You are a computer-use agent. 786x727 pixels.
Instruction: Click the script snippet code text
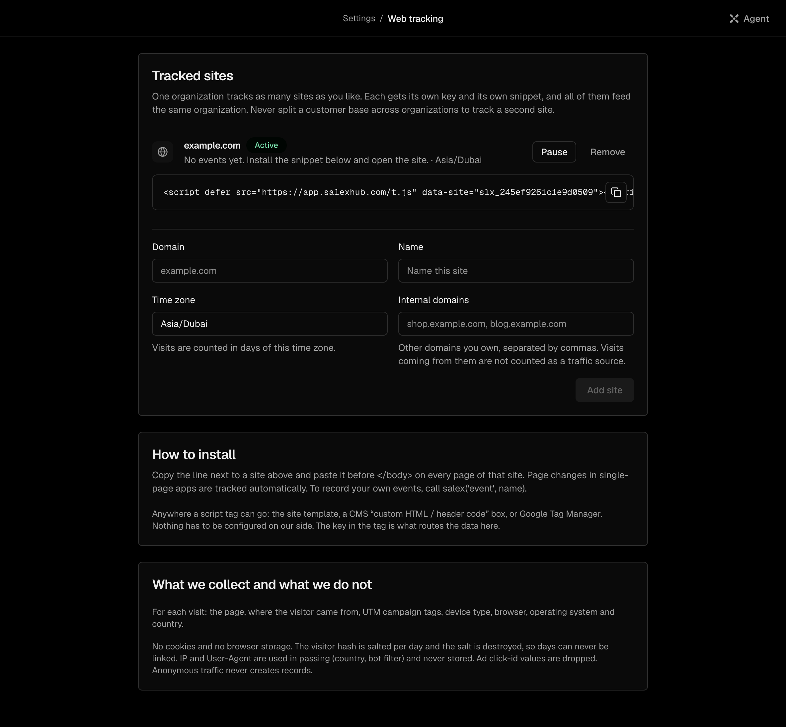[x=384, y=192]
